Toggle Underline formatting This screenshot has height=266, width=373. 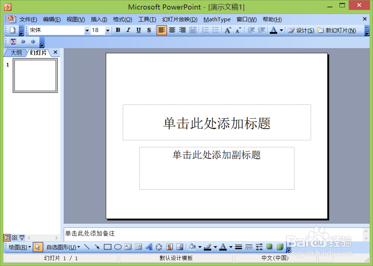coord(138,30)
